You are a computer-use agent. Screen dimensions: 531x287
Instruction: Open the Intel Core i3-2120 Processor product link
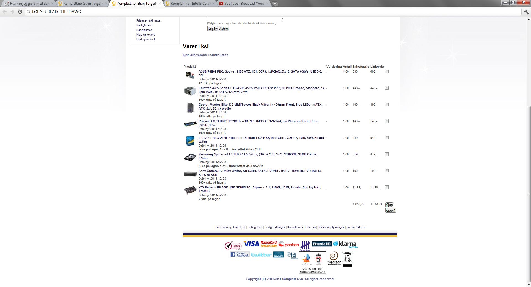pos(261,140)
